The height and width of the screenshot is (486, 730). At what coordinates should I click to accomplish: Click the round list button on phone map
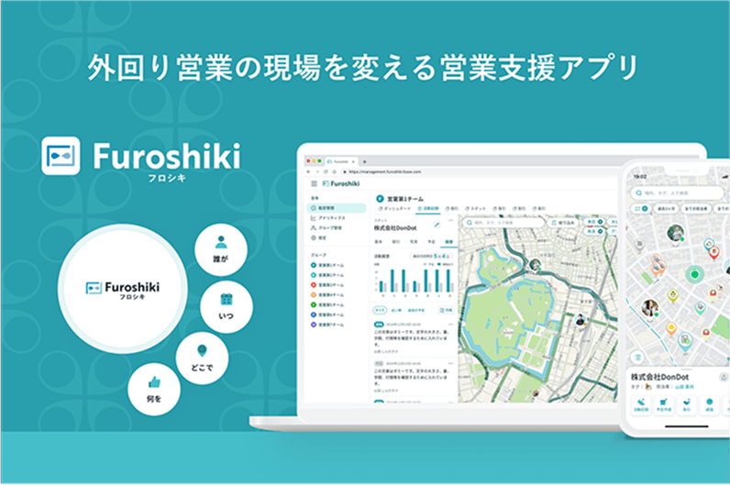[x=637, y=358]
